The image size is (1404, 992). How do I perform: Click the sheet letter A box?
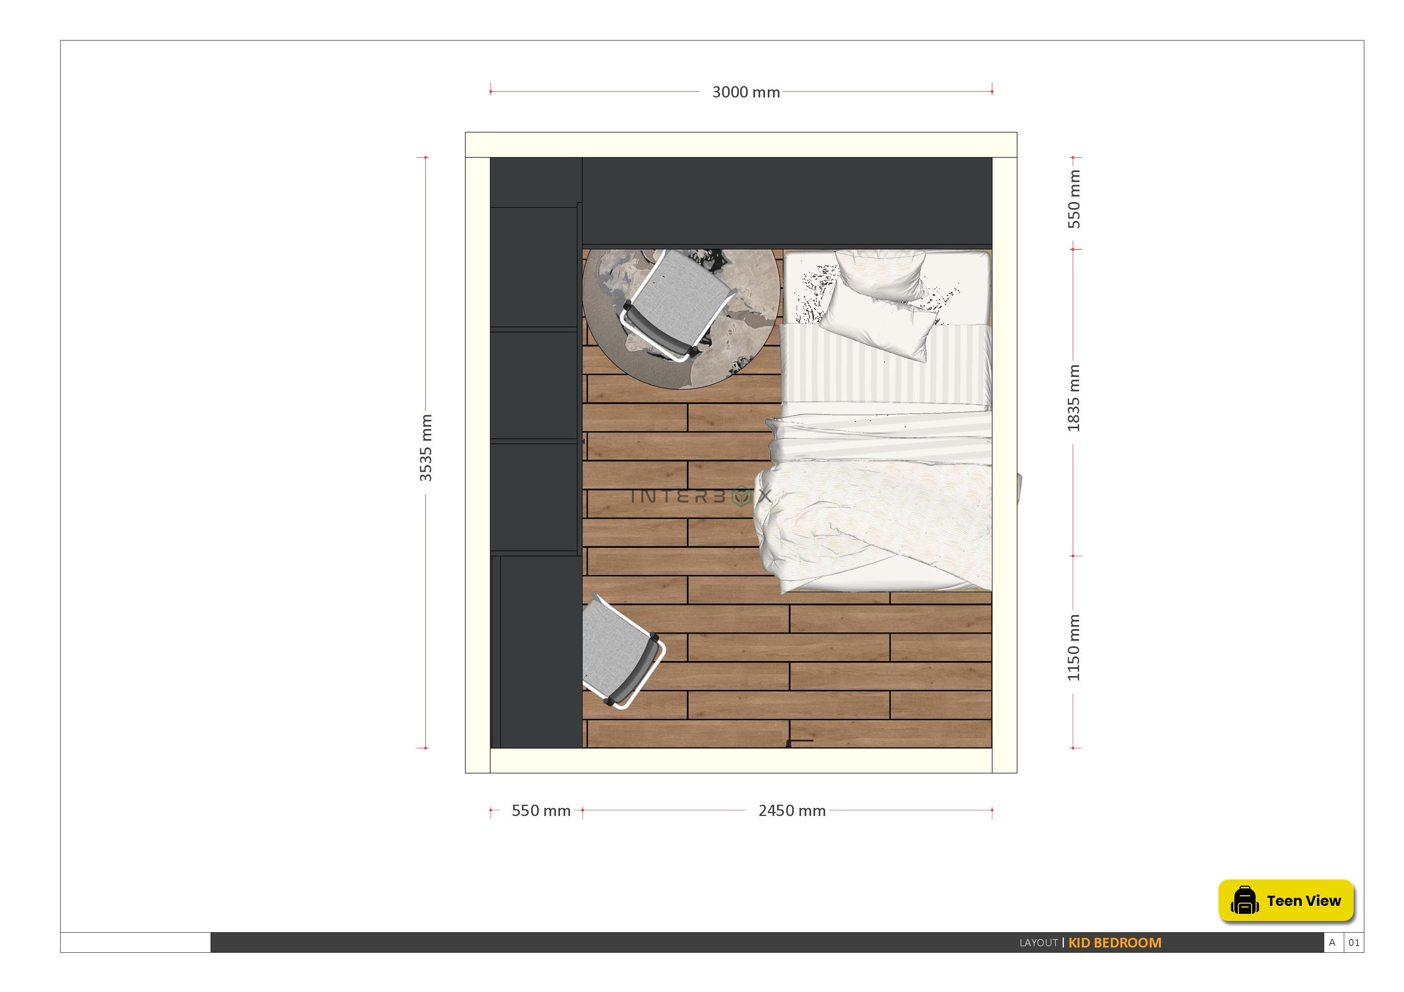pos(1333,943)
